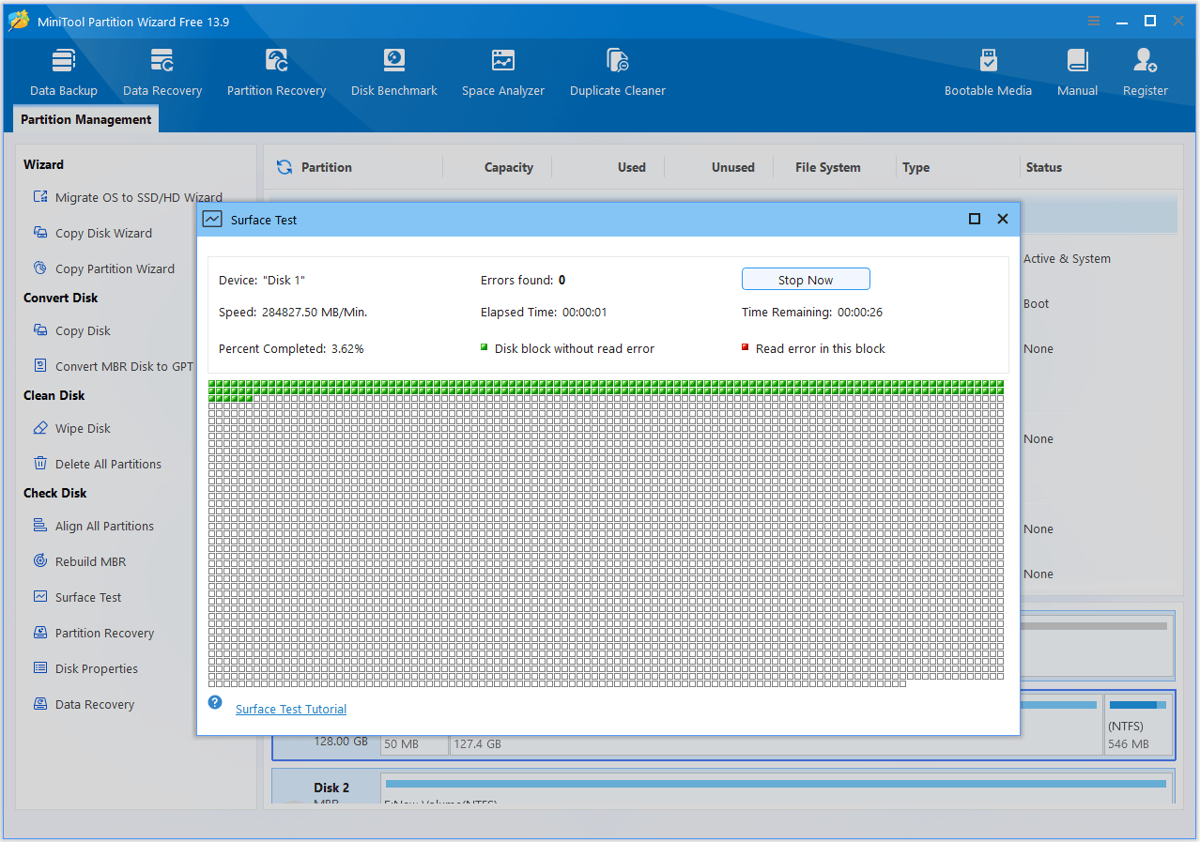Click the Delete All Partitions trash icon
This screenshot has width=1200, height=842.
coord(40,464)
